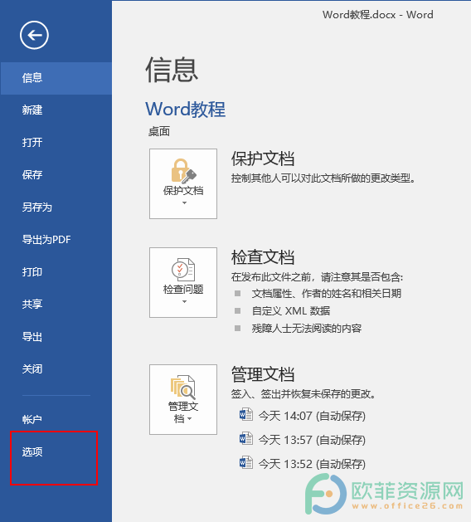Click the 桌面 file location text
471x522 pixels.
point(159,131)
